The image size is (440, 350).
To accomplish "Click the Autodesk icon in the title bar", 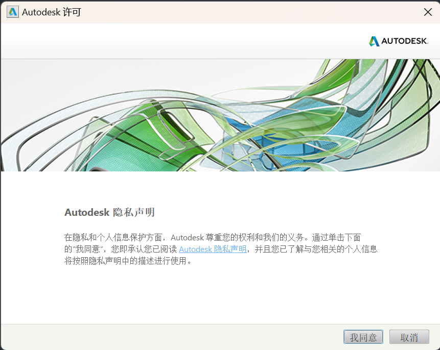I will pos(13,12).
